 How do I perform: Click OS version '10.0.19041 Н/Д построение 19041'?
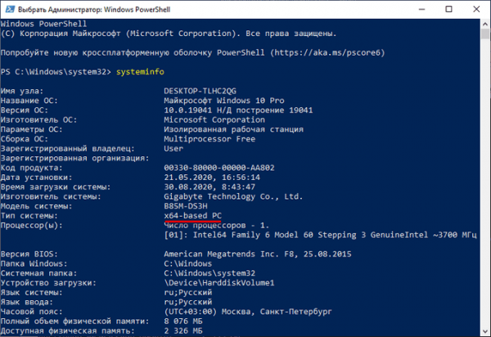(x=238, y=110)
